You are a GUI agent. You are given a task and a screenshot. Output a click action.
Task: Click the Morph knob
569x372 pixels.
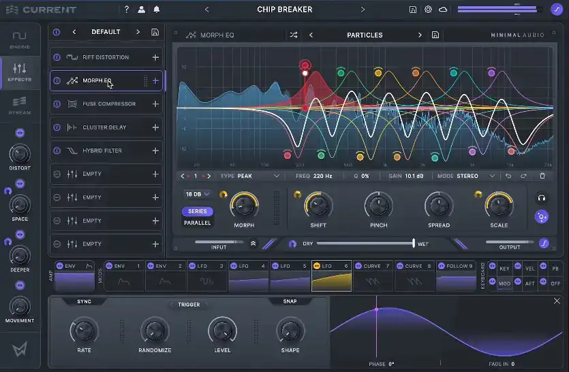point(244,206)
